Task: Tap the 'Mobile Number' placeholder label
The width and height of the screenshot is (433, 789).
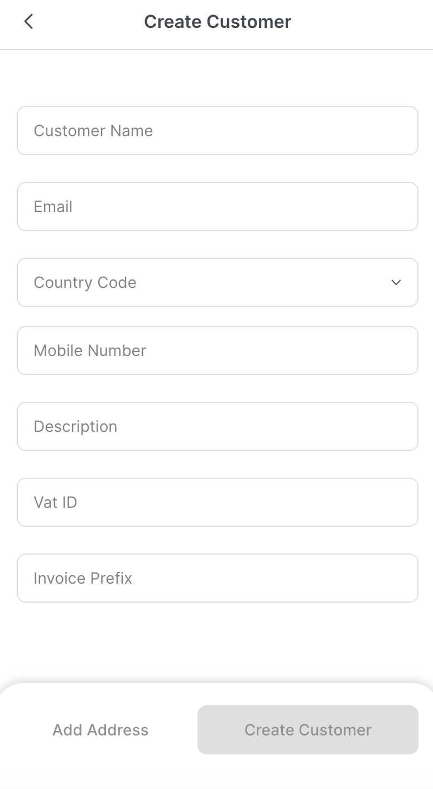Action: click(x=90, y=350)
